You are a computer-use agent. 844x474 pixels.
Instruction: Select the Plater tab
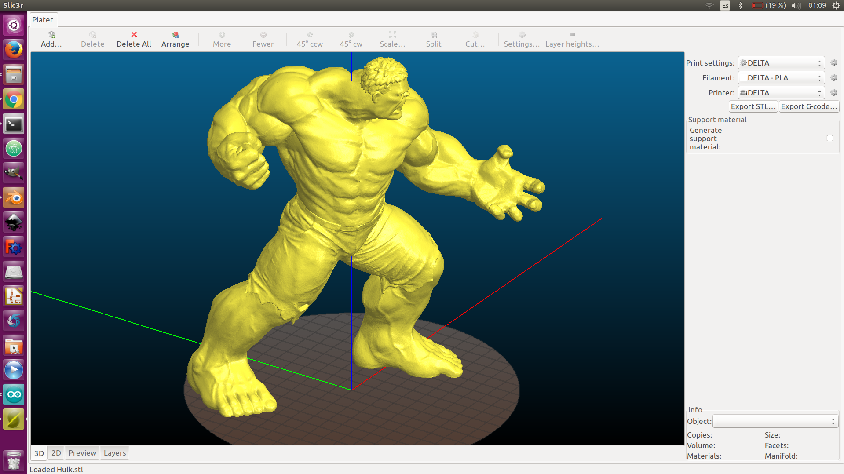tap(43, 20)
